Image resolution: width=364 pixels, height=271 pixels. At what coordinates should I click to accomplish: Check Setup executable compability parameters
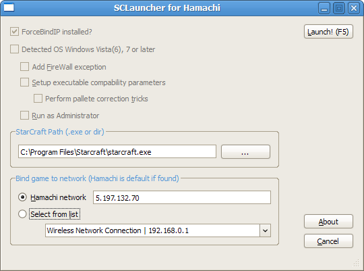(25, 82)
